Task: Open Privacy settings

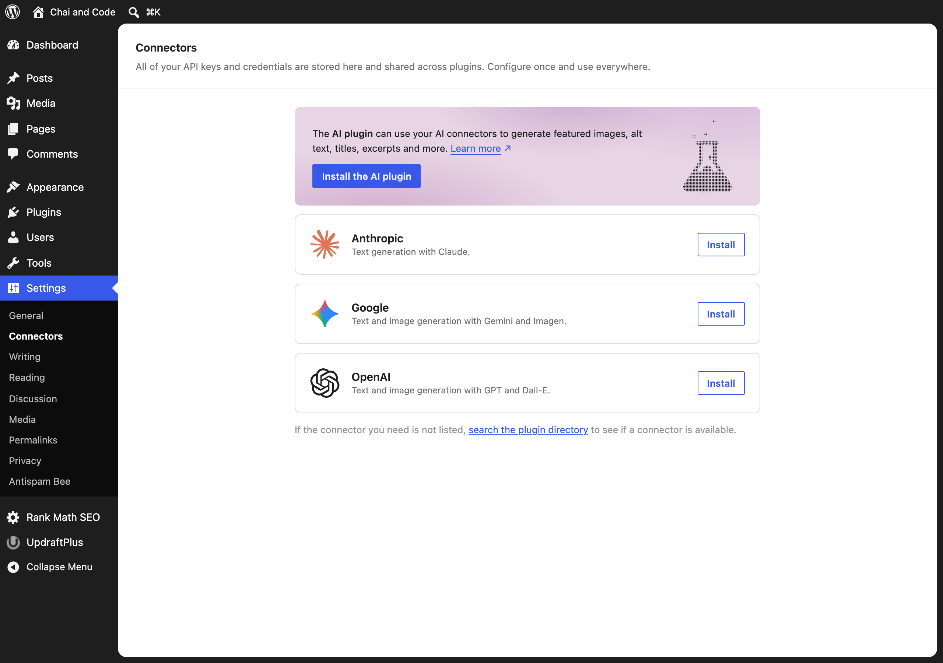Action: (25, 460)
